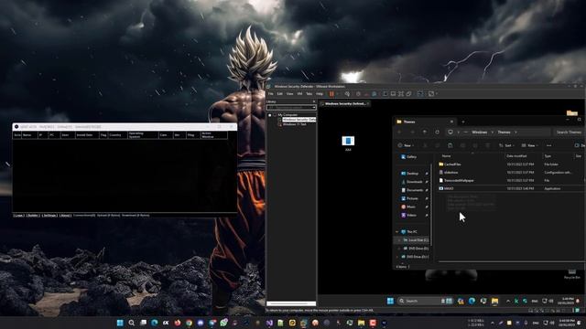Add a new File Explorer tab with plus
Screen dimensions: 586x329
coord(463,122)
